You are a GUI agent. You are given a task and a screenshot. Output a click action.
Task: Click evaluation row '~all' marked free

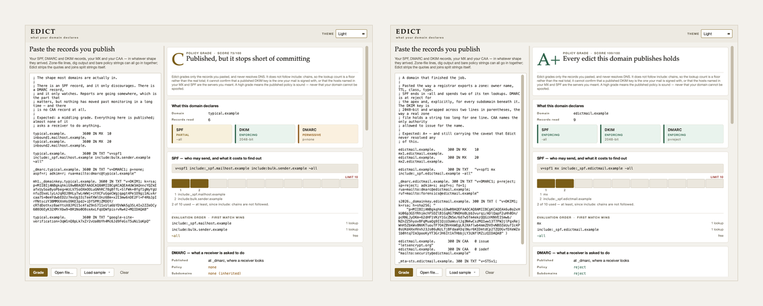coord(265,236)
